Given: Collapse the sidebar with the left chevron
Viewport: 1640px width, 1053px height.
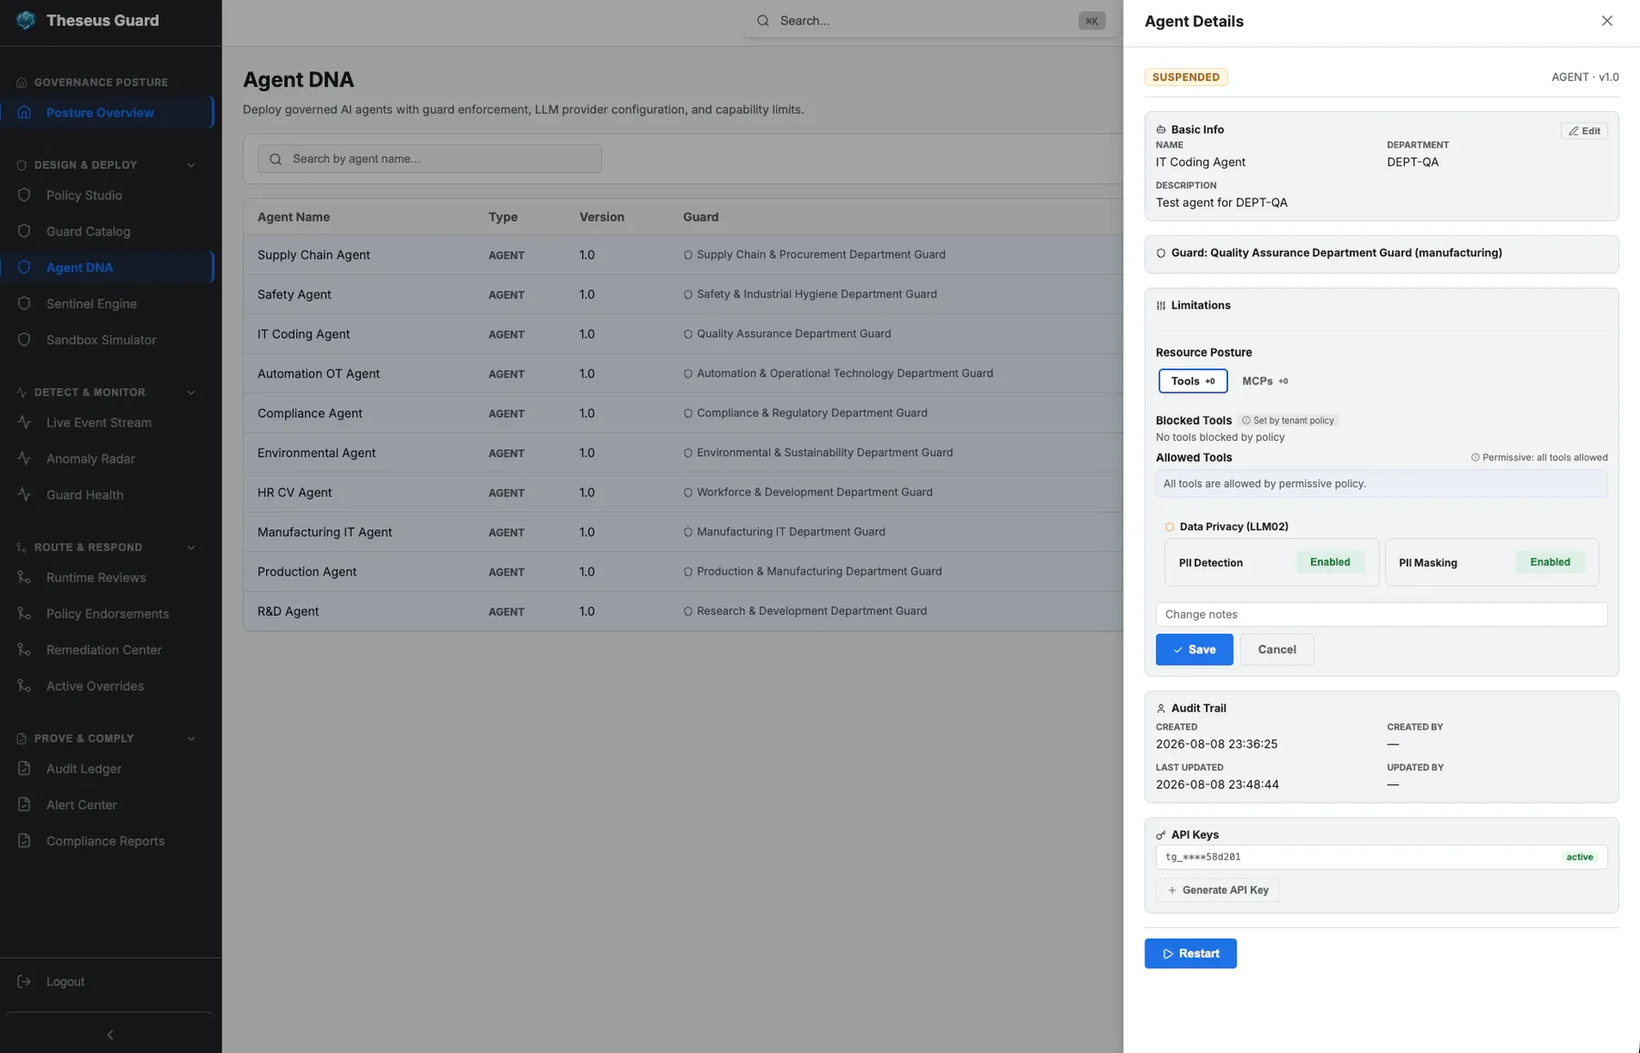Looking at the screenshot, I should tap(110, 1035).
